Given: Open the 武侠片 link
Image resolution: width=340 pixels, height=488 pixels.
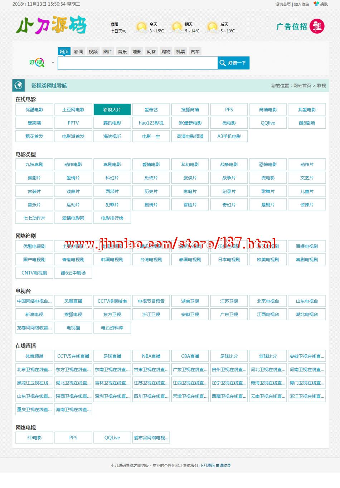Looking at the screenshot, I should pyautogui.click(x=190, y=178).
